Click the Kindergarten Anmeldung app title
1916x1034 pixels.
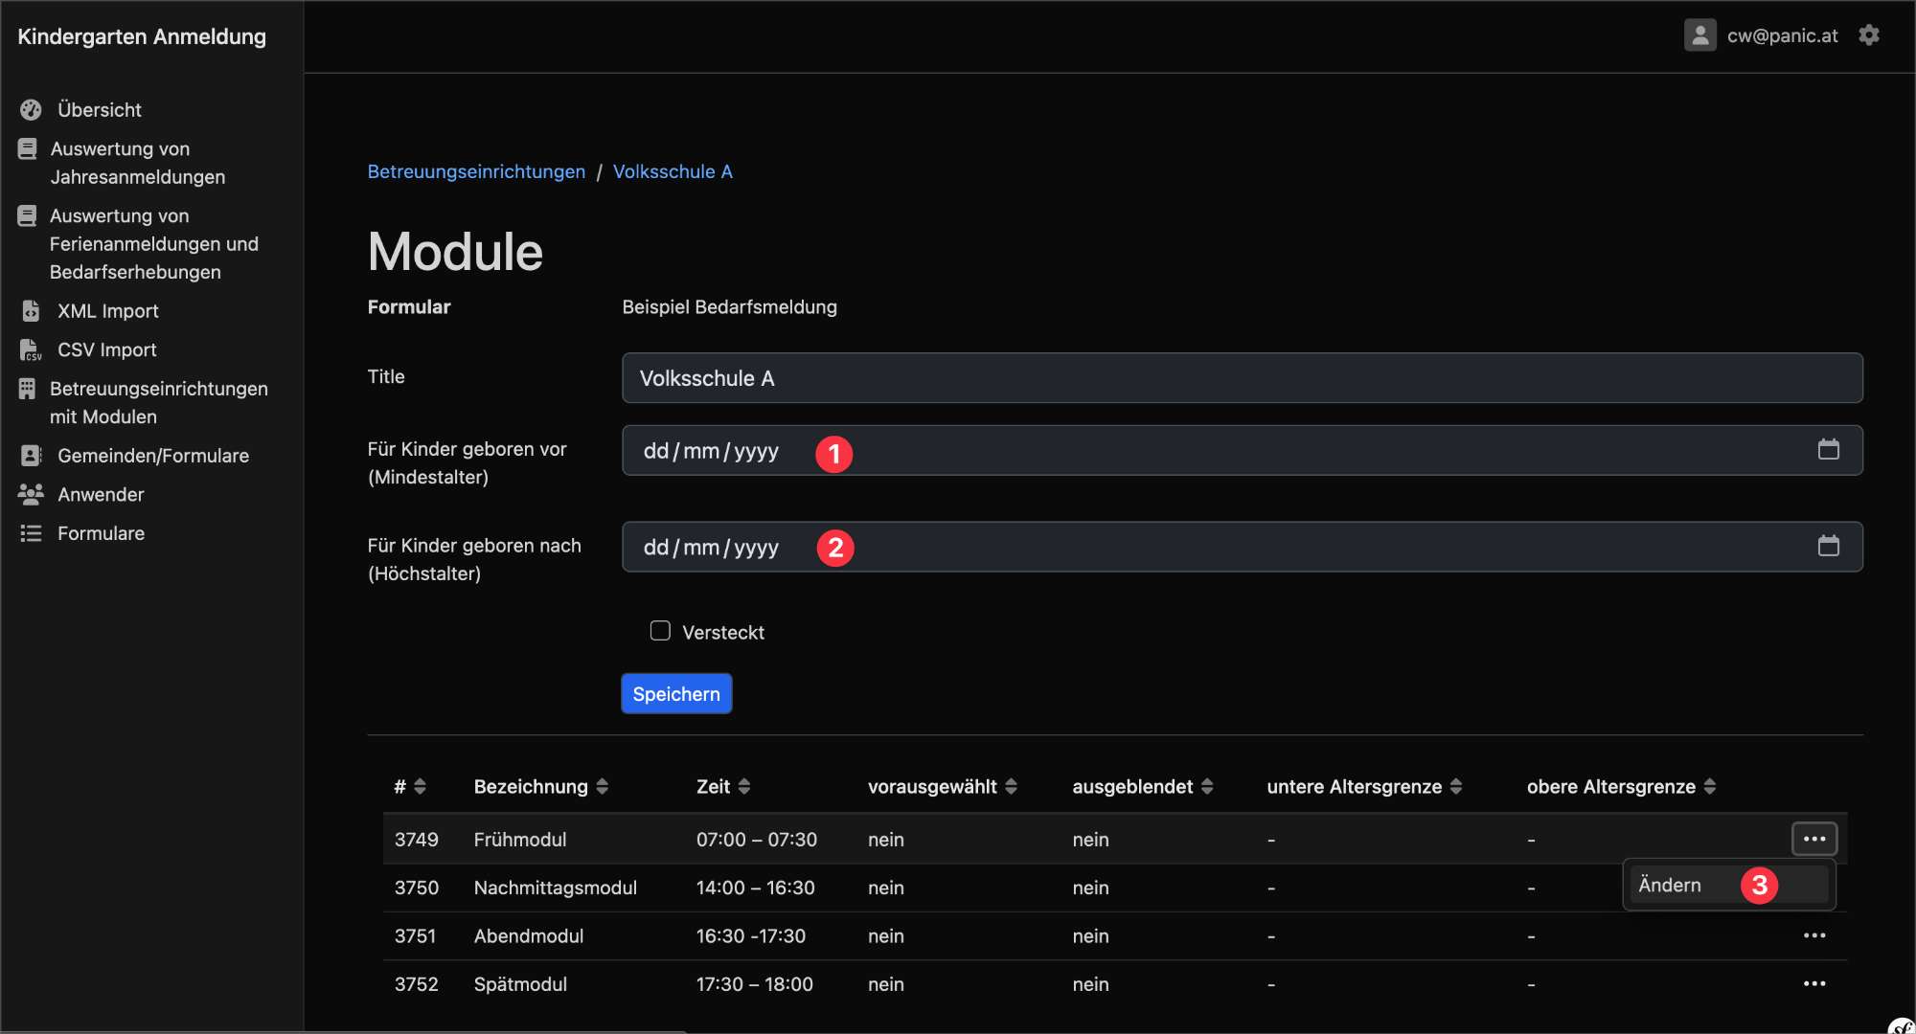(x=142, y=36)
